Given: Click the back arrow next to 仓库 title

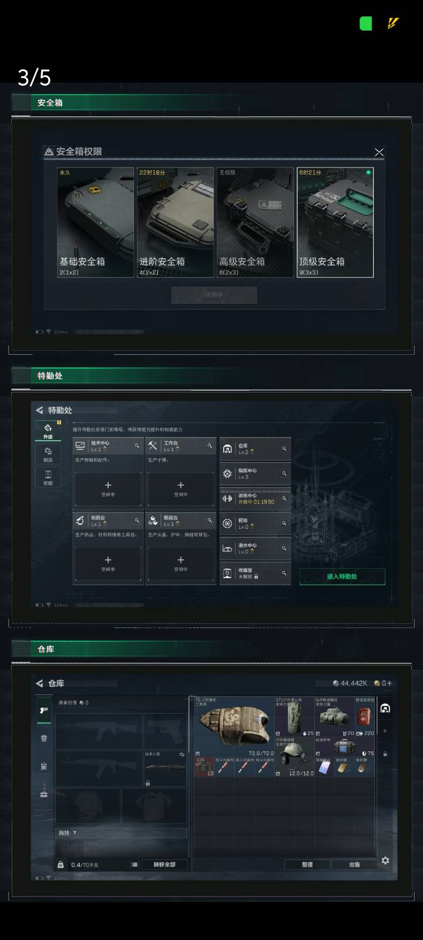Looking at the screenshot, I should click(39, 683).
